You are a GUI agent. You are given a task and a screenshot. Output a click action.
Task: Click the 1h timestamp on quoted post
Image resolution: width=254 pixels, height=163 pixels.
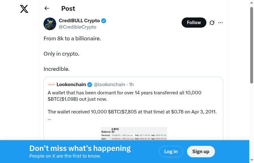pos(131,85)
